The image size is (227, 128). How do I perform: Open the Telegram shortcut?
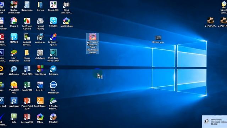pos(53,70)
